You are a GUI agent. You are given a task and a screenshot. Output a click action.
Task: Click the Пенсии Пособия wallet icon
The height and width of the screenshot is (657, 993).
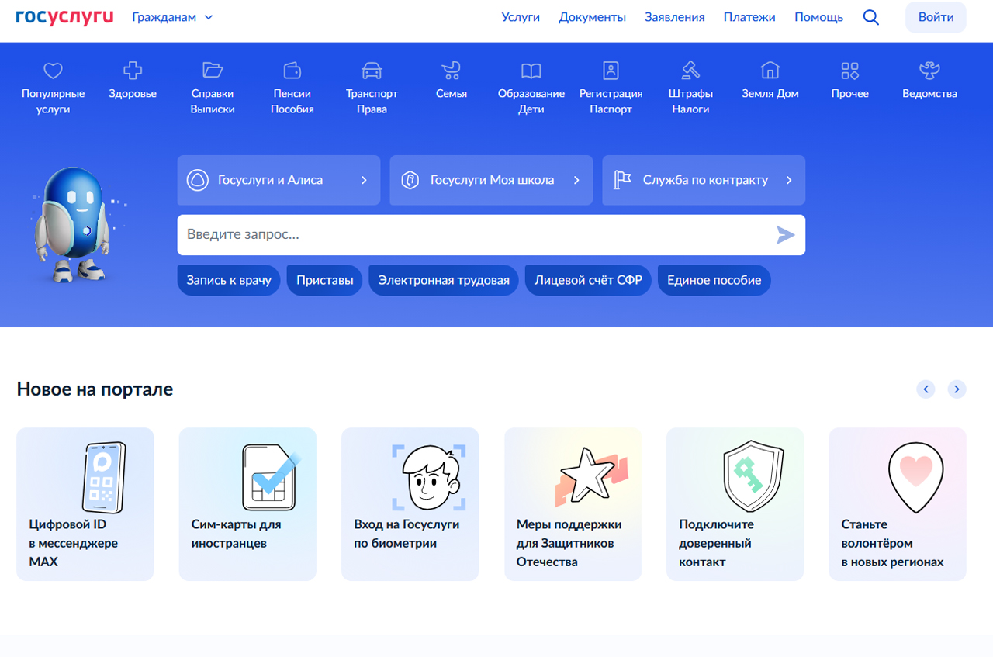[292, 71]
